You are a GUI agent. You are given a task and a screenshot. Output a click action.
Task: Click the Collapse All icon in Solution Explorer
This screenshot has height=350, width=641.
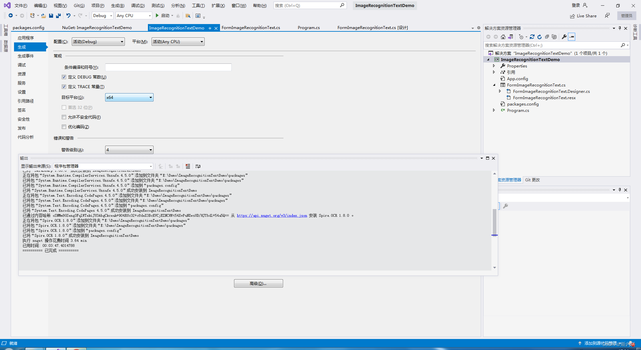(547, 37)
